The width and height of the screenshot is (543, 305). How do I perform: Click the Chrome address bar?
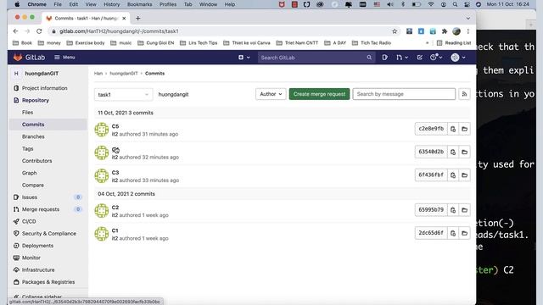pos(221,31)
